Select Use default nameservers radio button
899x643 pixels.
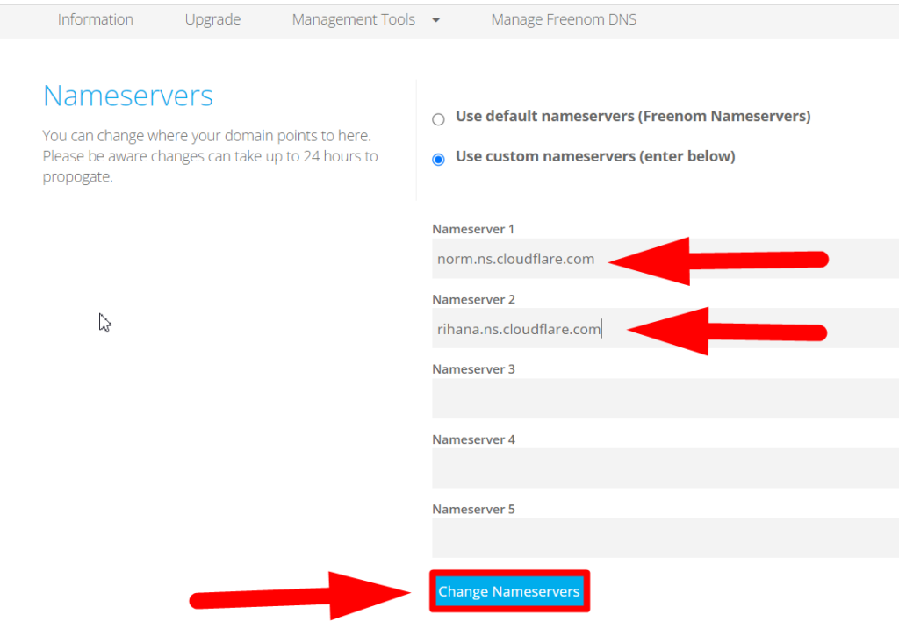point(439,119)
